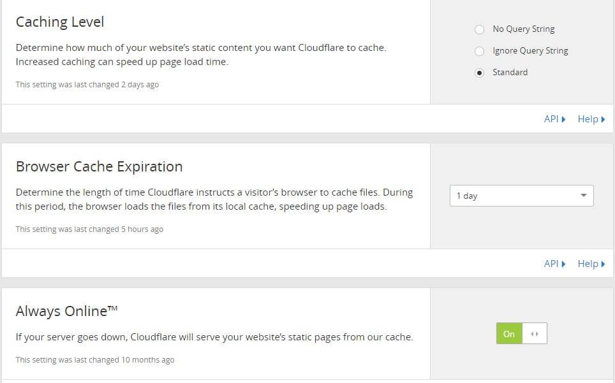
Task: Click the Always Online heading
Action: pos(67,311)
